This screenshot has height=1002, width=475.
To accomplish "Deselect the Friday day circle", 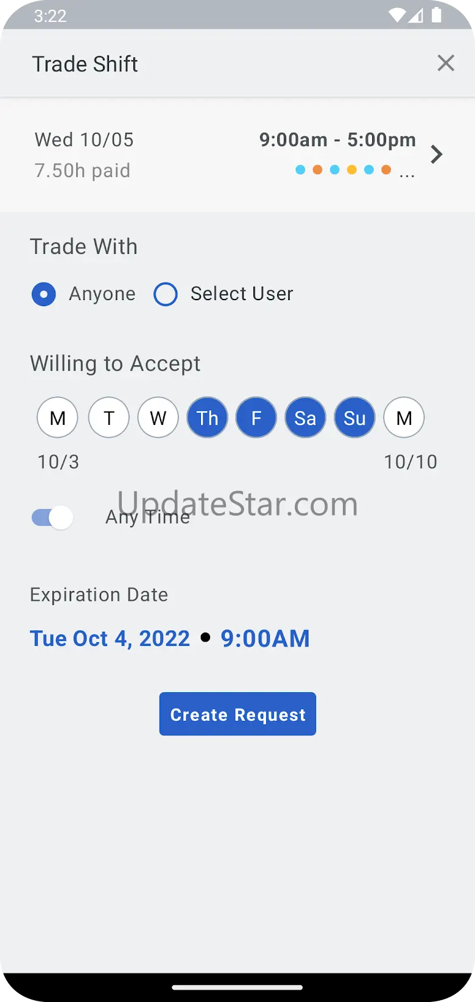I will click(256, 418).
